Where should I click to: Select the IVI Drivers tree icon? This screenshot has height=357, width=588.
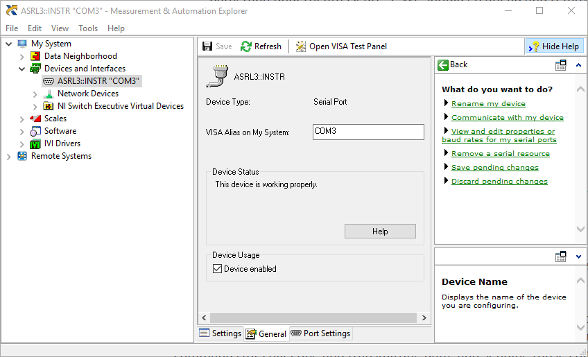coord(36,143)
